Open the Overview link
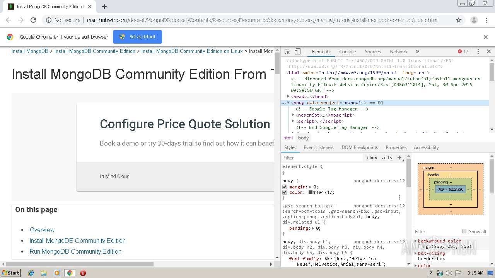This screenshot has height=278, width=495. (x=42, y=230)
